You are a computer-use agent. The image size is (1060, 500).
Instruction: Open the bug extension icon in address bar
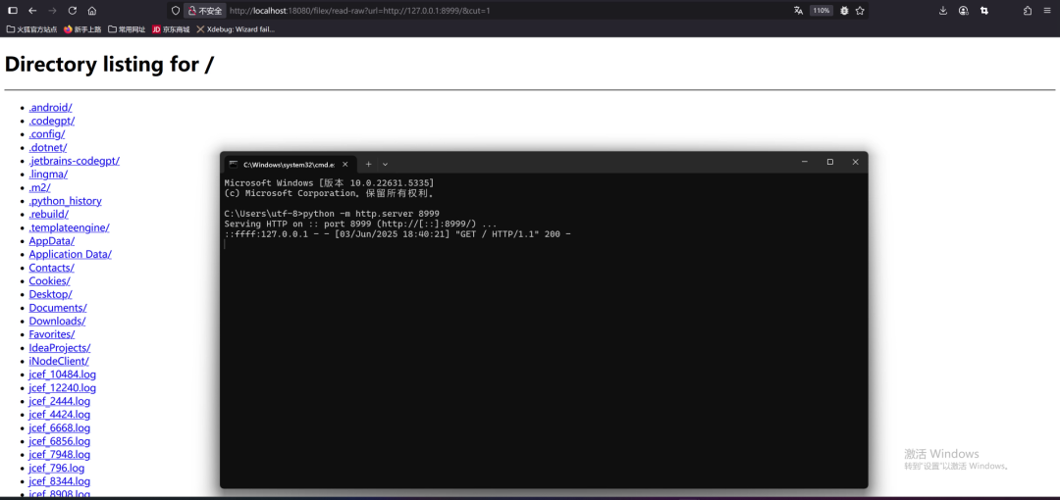tap(844, 11)
